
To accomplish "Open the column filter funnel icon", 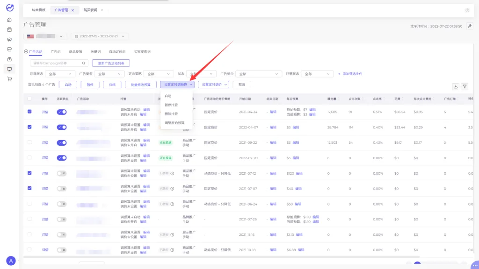I will [464, 86].
